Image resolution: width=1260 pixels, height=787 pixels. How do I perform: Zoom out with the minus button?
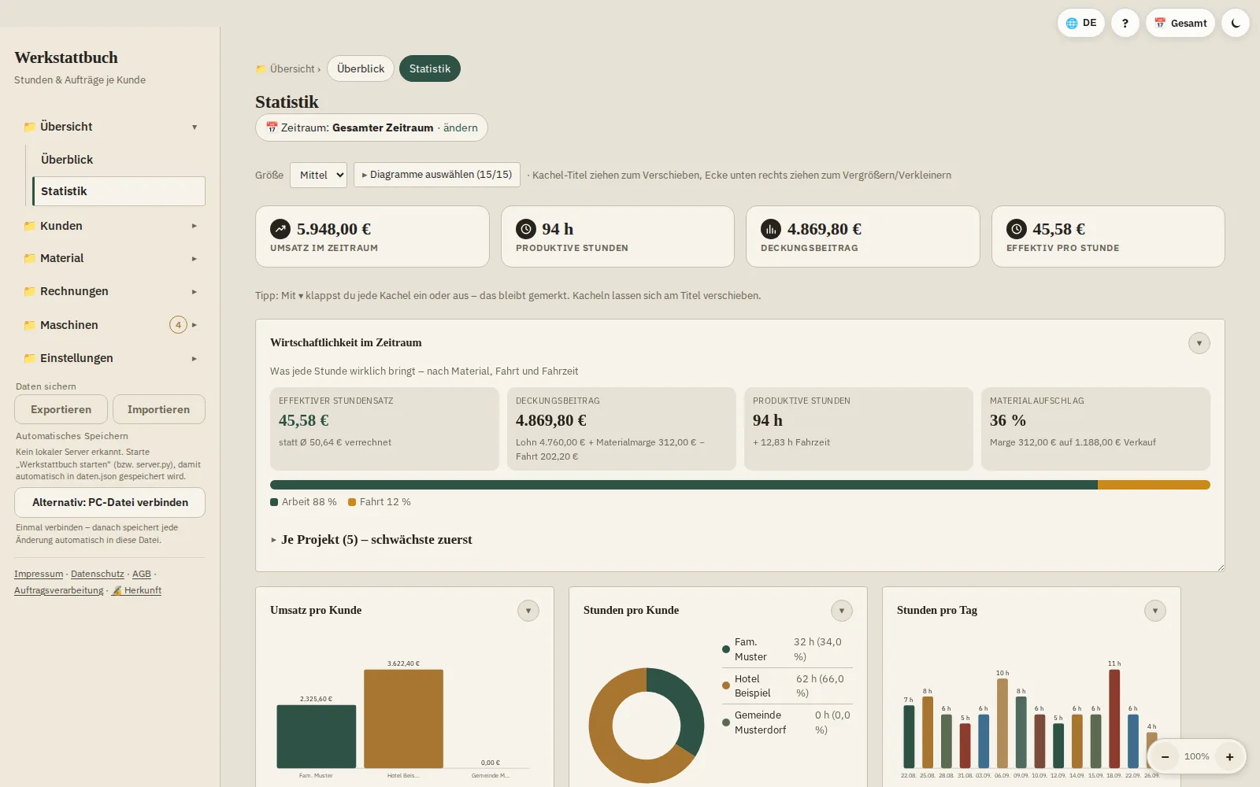tap(1165, 756)
